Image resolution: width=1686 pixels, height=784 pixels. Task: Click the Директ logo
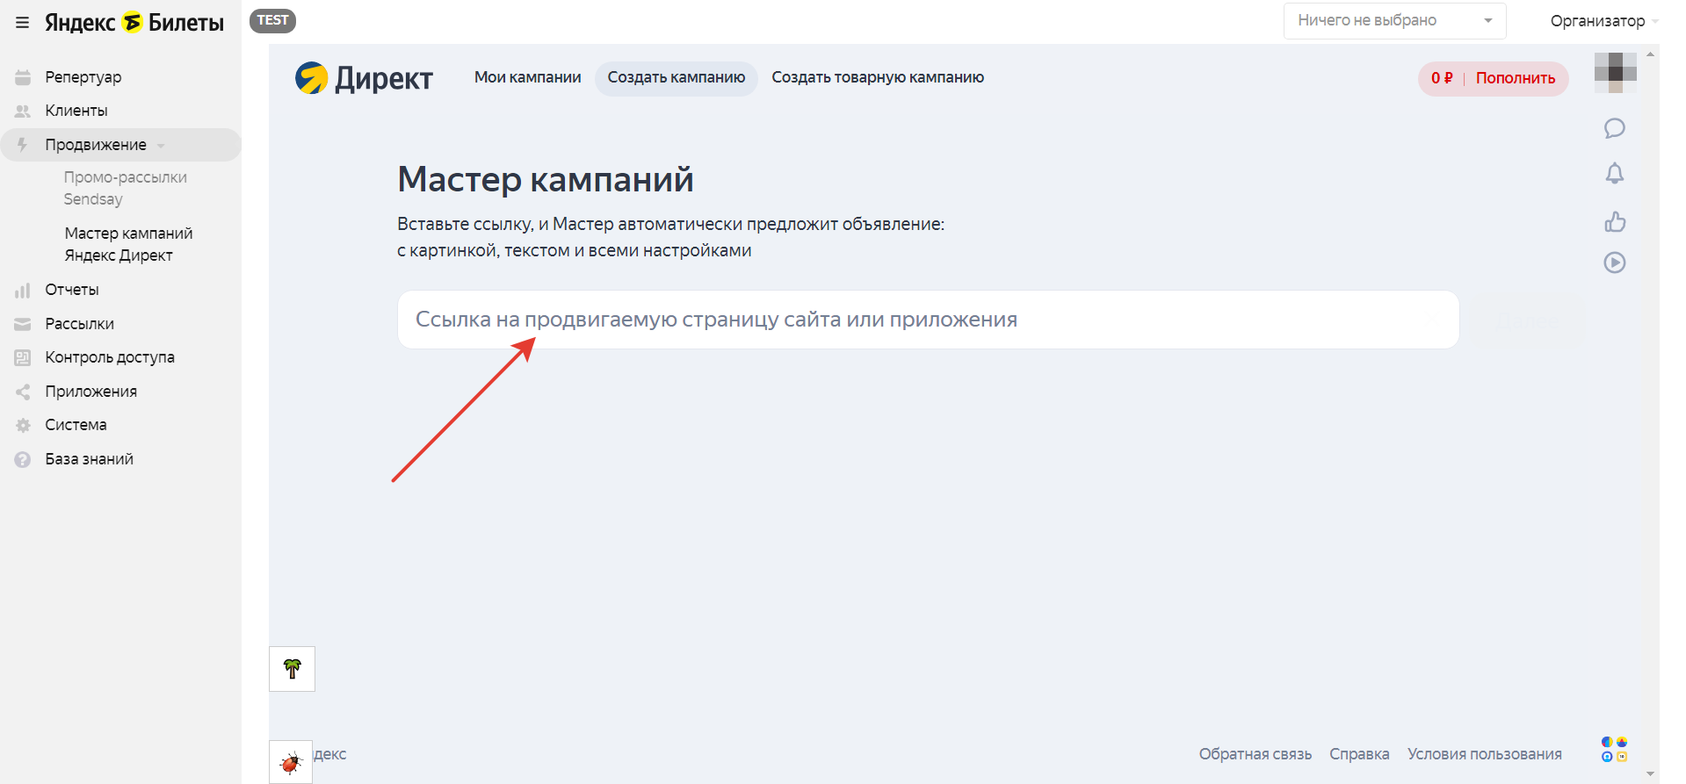(x=364, y=78)
